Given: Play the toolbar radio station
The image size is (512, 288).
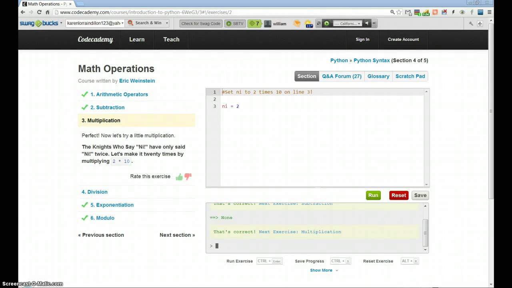Looking at the screenshot, I should pyautogui.click(x=326, y=24).
